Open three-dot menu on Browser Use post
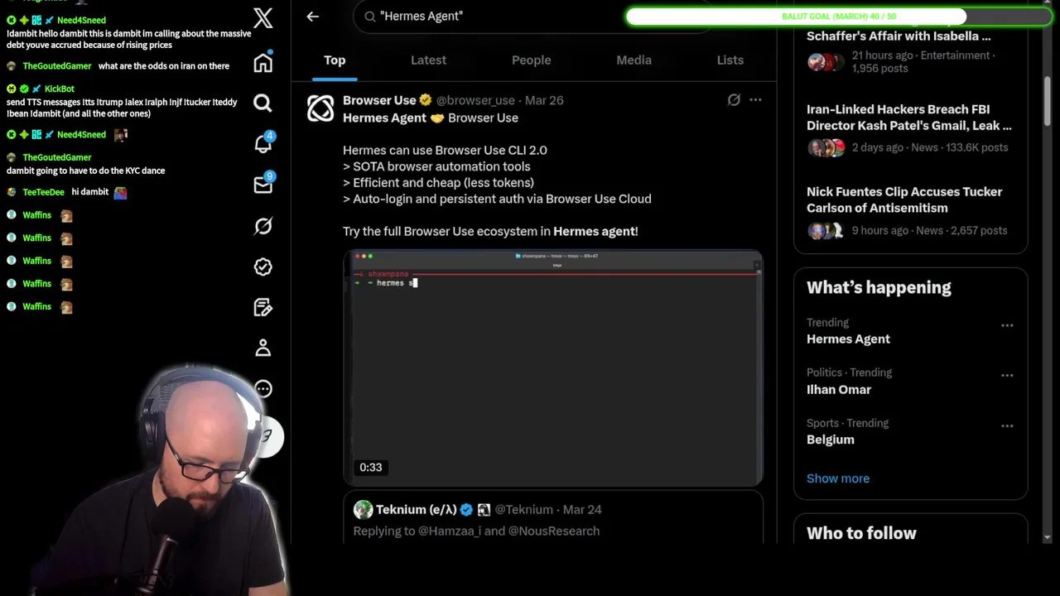Screen dimensions: 1060x596 click(x=755, y=100)
